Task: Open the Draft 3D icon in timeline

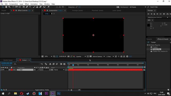Action: (46, 64)
